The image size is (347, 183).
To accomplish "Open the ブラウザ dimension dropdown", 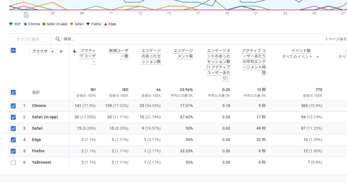I will tap(43, 52).
